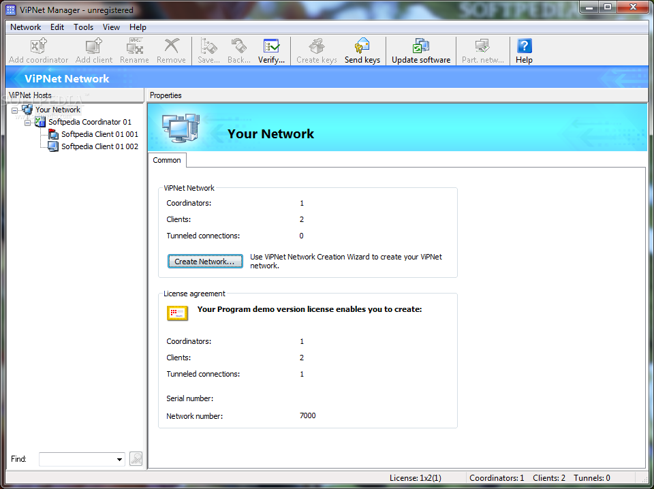The height and width of the screenshot is (489, 654).
Task: Click the Update software toolbar icon
Action: [x=421, y=46]
